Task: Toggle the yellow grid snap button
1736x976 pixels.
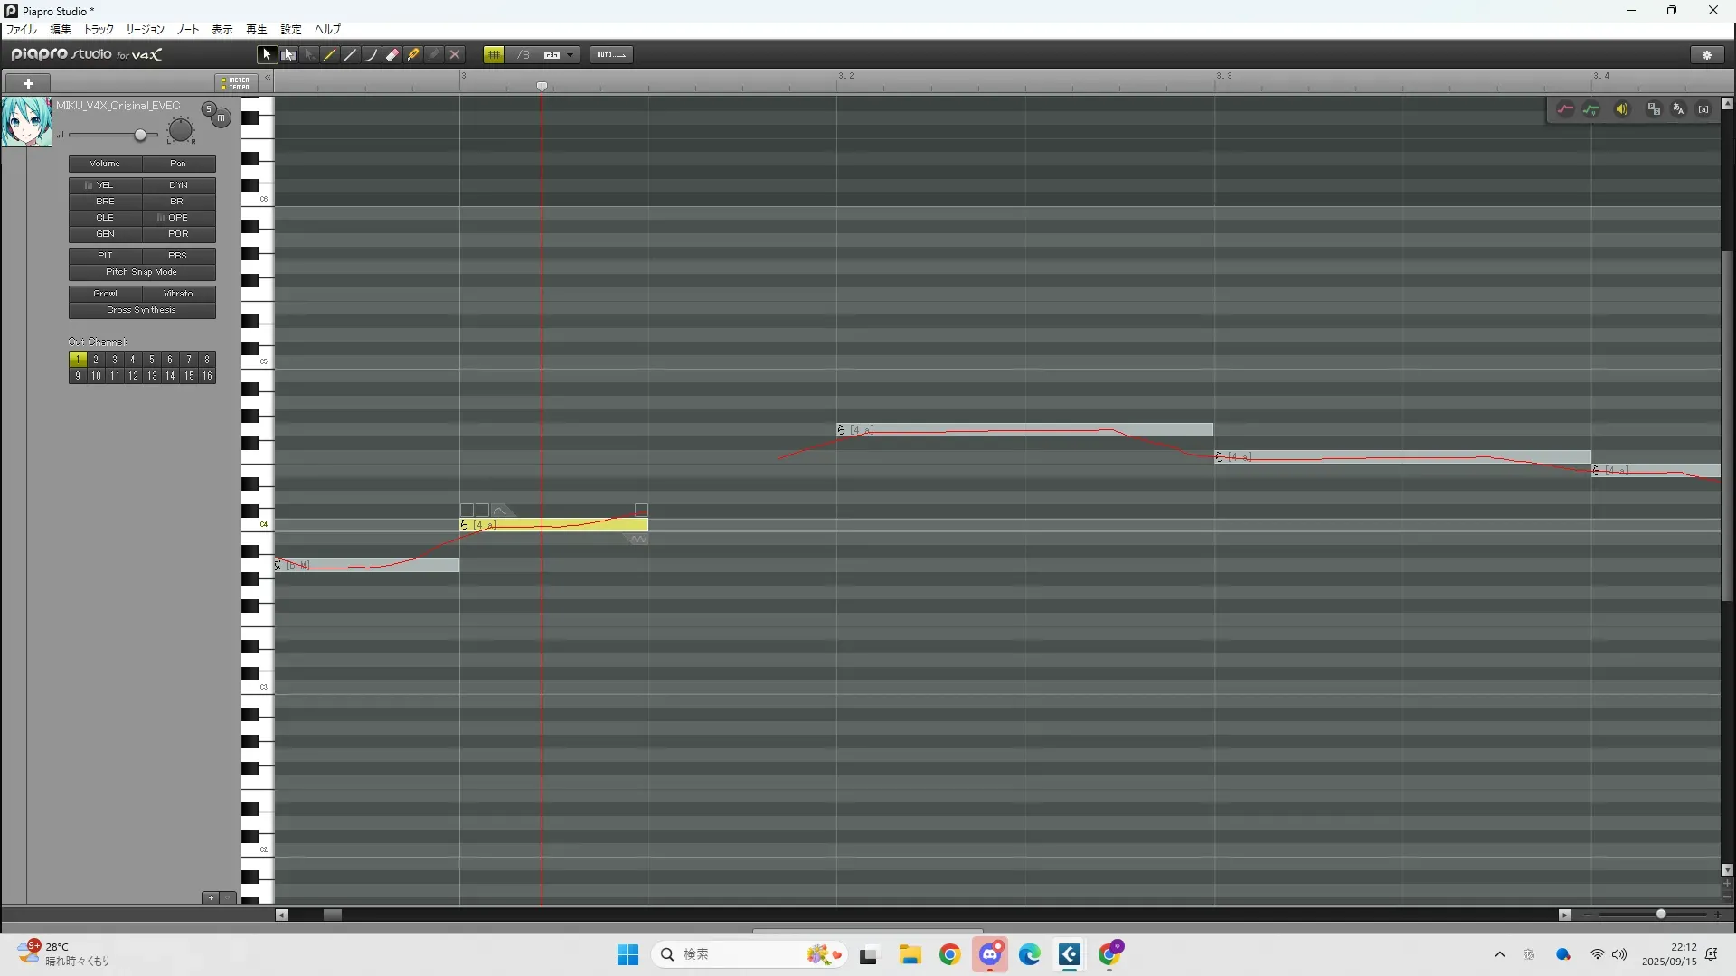Action: [x=494, y=55]
